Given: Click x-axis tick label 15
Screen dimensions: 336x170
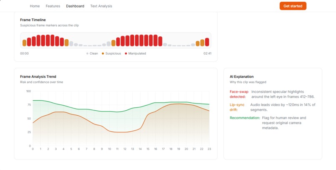Looking at the screenshot, I should click(x=148, y=149).
